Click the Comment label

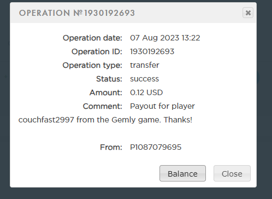[x=102, y=106]
